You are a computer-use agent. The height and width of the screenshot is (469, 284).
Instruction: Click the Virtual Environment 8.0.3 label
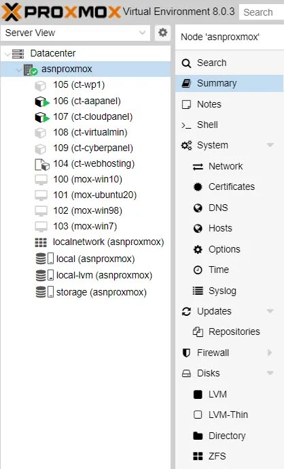coord(179,12)
